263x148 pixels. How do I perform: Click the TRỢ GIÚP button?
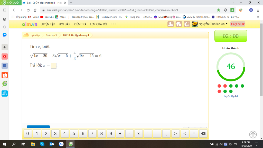(x=238, y=24)
